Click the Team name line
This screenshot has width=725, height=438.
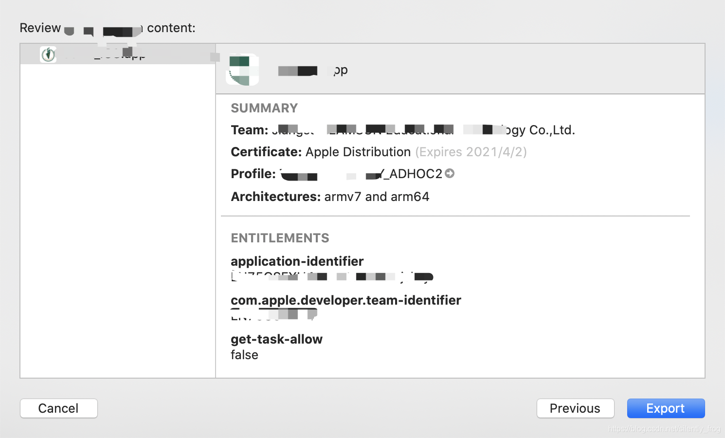[403, 130]
